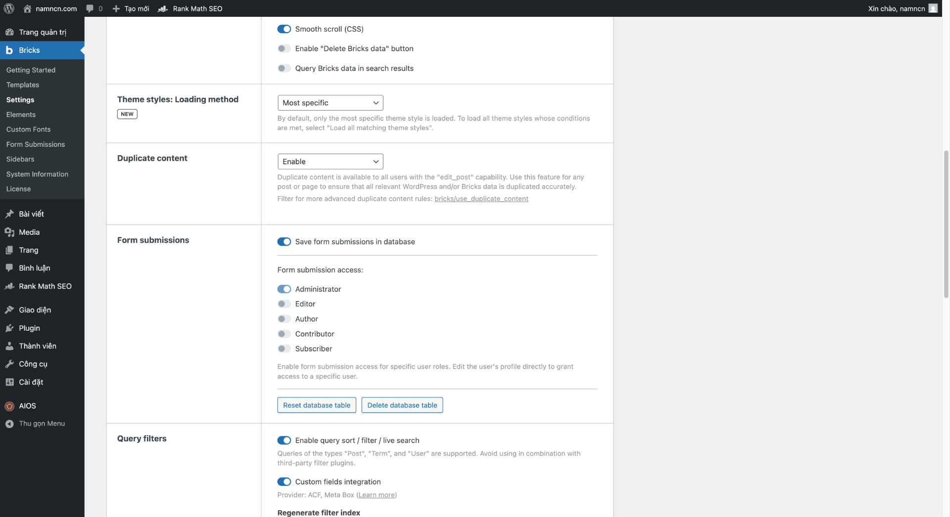Click the Bình luận comment icon
Viewport: 950px width, 517px height.
[x=9, y=268]
